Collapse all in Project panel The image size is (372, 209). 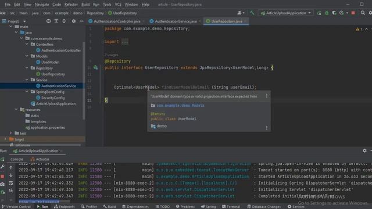pos(64,21)
